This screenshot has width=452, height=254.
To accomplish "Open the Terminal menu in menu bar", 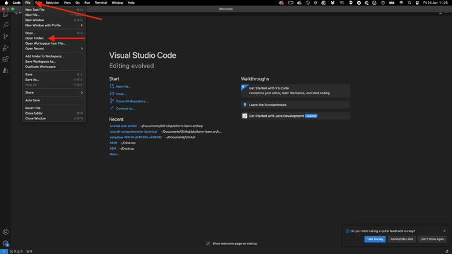I will click(x=101, y=3).
